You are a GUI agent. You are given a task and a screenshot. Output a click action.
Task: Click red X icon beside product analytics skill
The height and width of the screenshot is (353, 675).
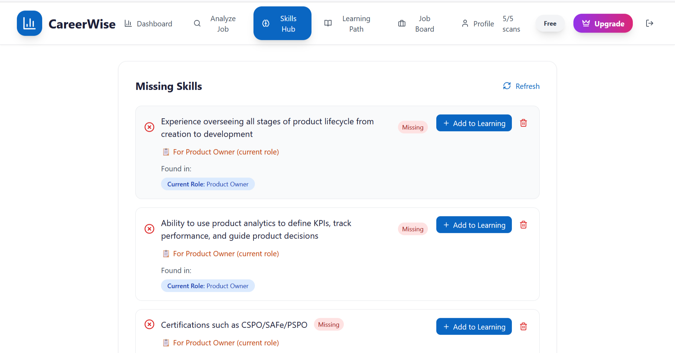pos(149,229)
